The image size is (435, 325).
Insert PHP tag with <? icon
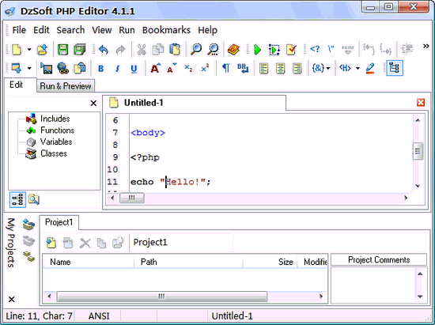[315, 49]
